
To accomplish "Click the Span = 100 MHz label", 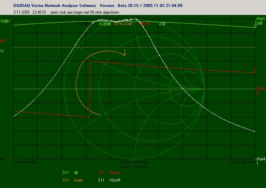I will tap(134, 167).
